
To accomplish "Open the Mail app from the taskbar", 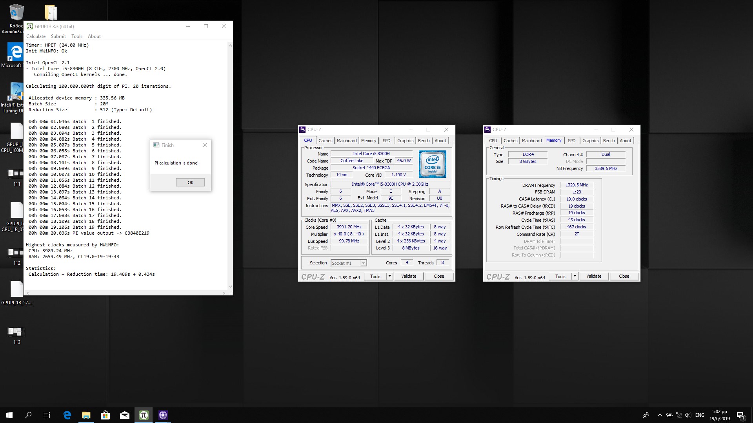I will pyautogui.click(x=125, y=415).
